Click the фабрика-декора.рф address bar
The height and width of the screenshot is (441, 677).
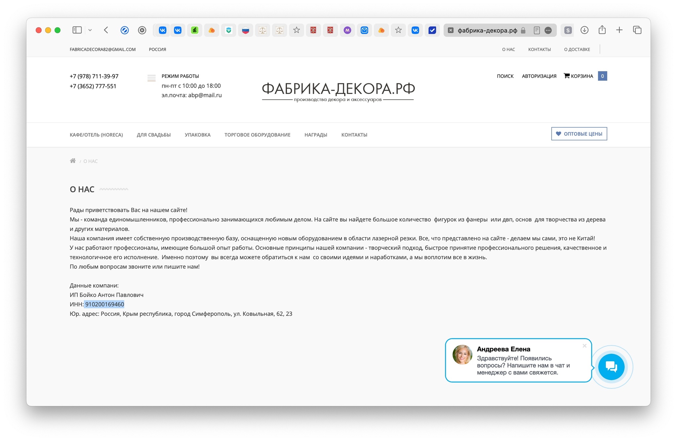coord(487,30)
